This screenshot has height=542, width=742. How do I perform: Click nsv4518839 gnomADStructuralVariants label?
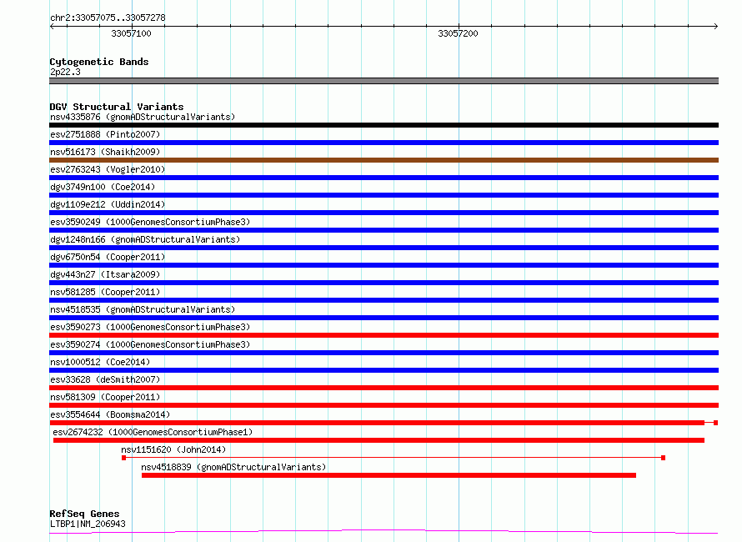point(233,467)
